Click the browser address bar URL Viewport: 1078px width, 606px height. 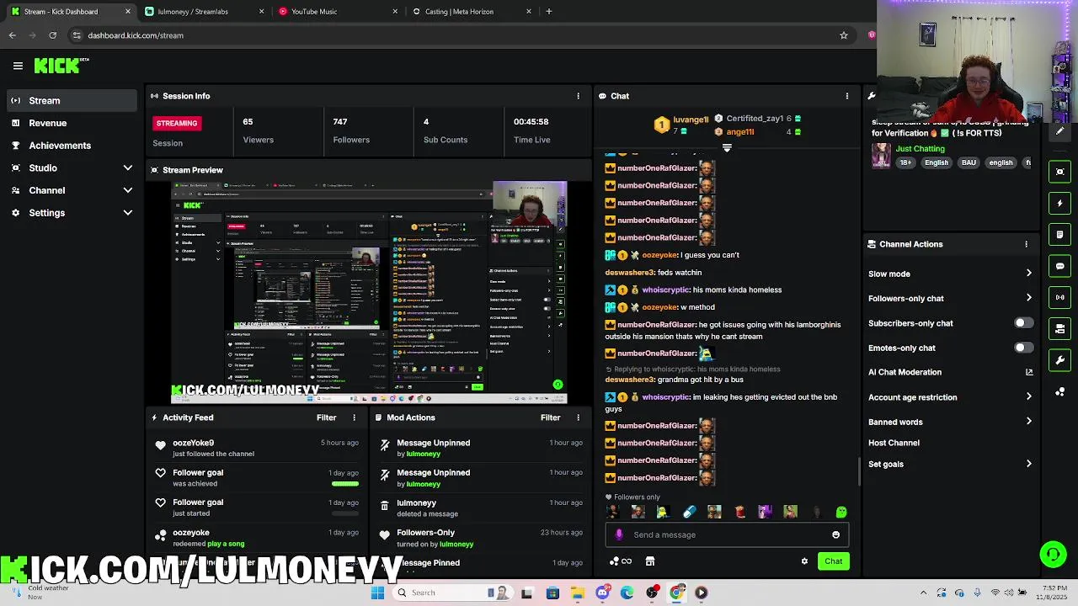tap(136, 35)
